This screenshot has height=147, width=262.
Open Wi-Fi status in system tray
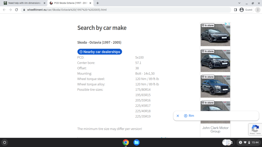click(x=245, y=143)
